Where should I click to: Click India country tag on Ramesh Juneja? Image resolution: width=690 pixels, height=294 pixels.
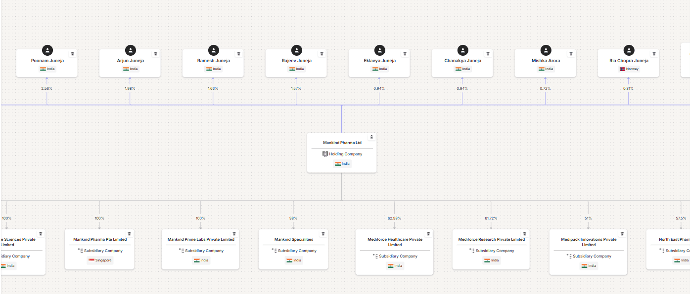point(213,69)
